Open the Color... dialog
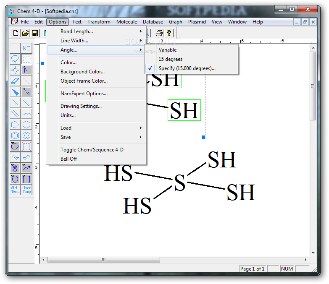This screenshot has width=329, height=284. (96, 63)
